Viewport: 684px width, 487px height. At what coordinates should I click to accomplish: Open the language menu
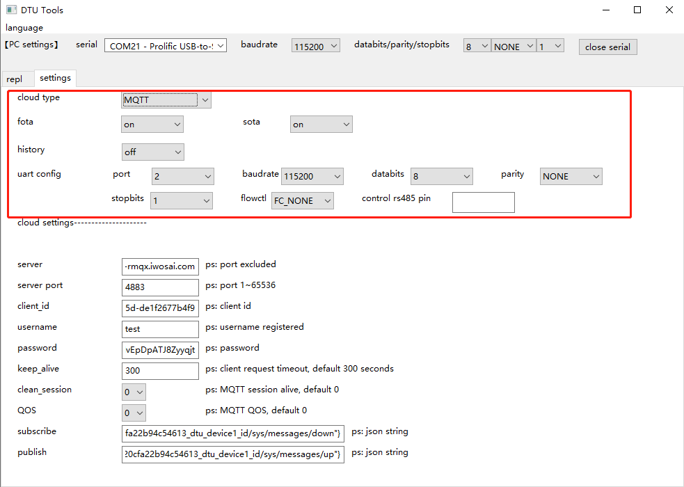point(24,27)
